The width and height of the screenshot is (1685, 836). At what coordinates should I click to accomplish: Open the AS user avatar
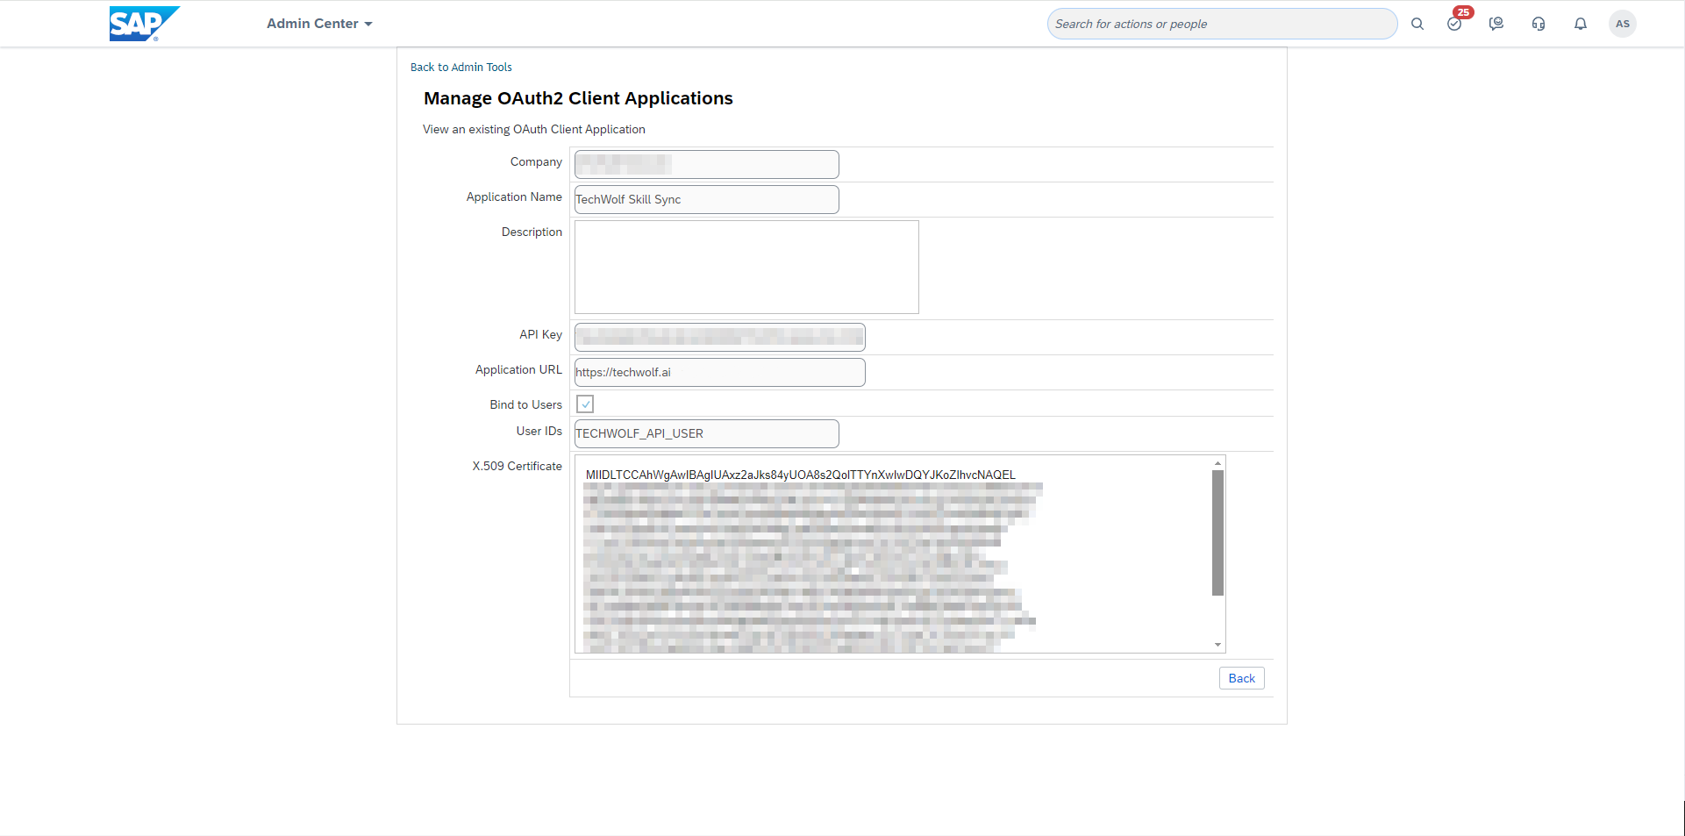tap(1622, 24)
